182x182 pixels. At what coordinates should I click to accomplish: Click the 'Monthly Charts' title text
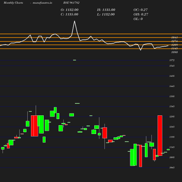point(13,3)
